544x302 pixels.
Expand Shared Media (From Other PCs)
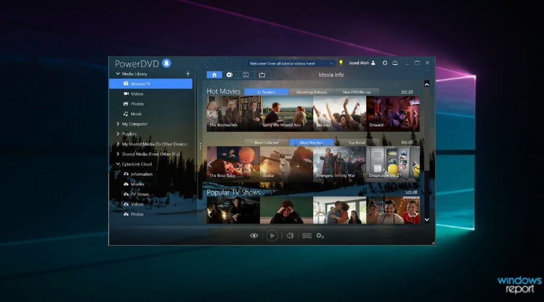[x=118, y=154]
